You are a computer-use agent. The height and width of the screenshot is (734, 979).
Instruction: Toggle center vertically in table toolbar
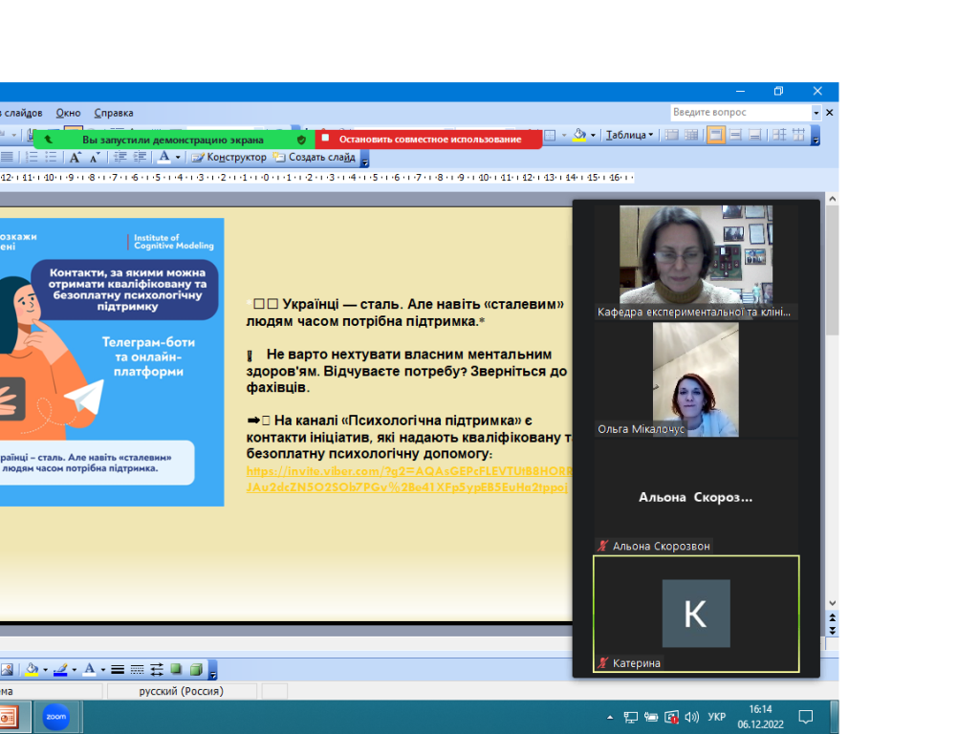[x=735, y=135]
